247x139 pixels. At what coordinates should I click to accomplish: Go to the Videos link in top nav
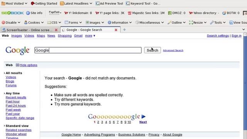pos(29,36)
